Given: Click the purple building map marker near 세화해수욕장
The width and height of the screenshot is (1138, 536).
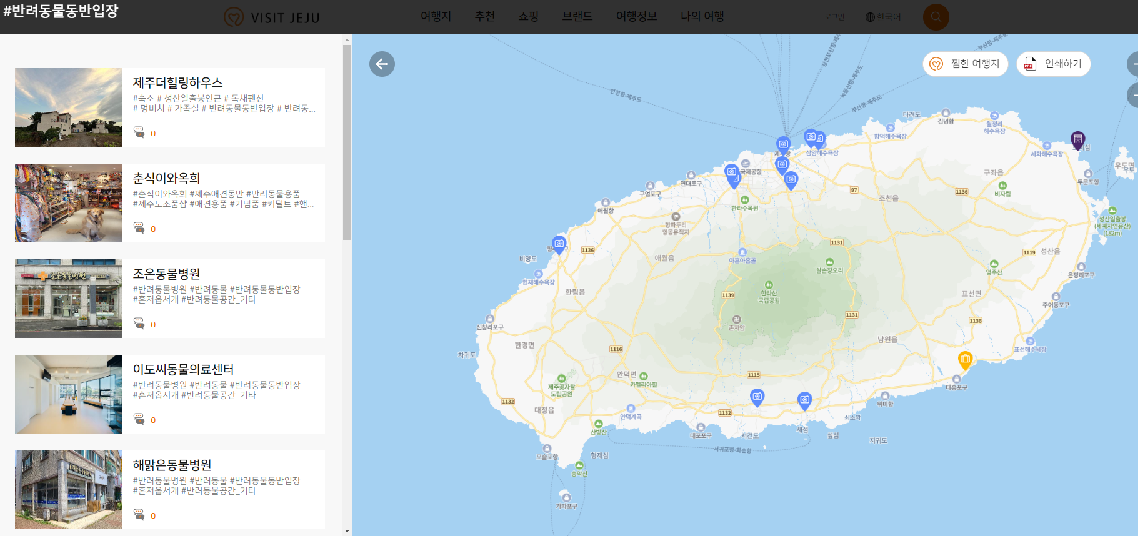Looking at the screenshot, I should [1077, 140].
